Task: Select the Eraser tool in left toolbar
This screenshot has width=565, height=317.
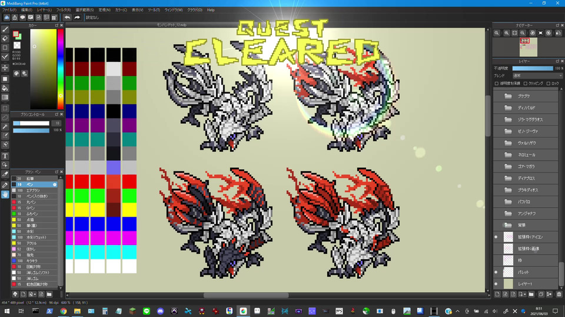Action: (5, 38)
